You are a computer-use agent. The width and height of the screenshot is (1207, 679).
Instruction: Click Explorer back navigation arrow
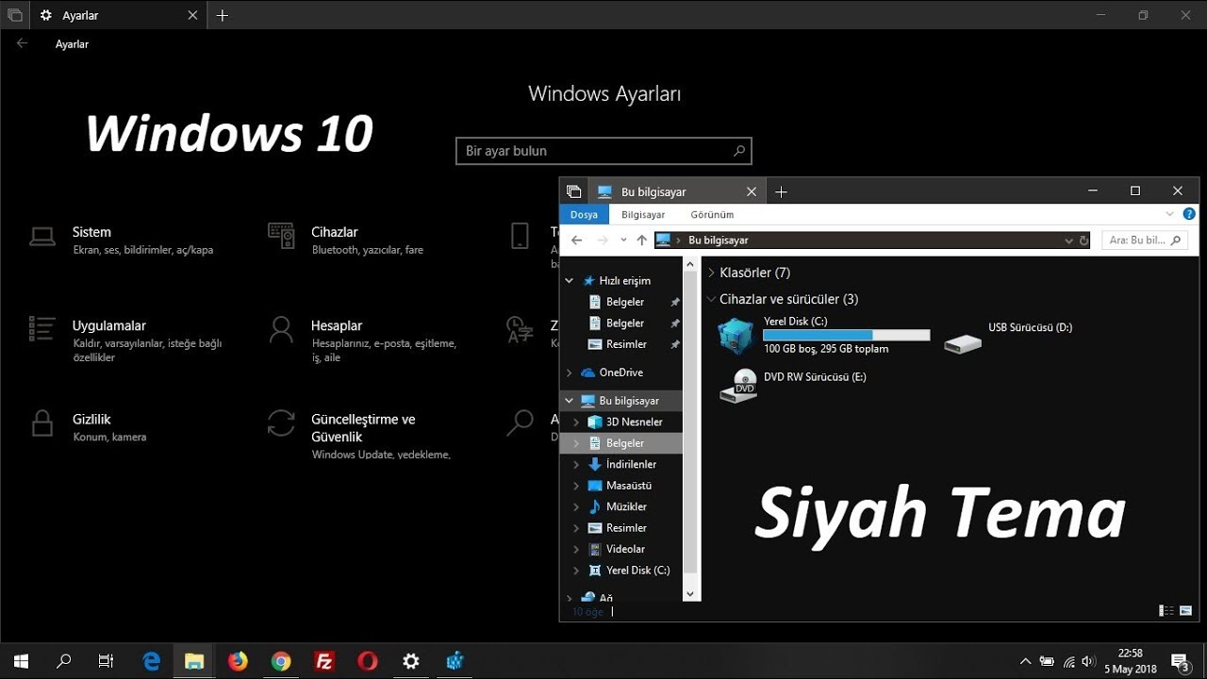pos(577,240)
